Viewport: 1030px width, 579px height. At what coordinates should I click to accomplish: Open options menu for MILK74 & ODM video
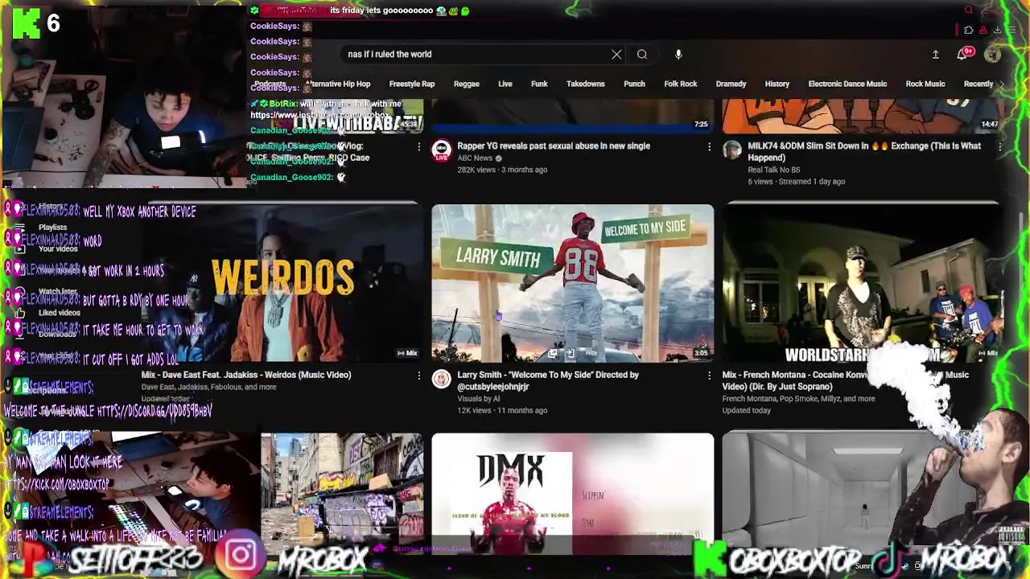pos(999,146)
